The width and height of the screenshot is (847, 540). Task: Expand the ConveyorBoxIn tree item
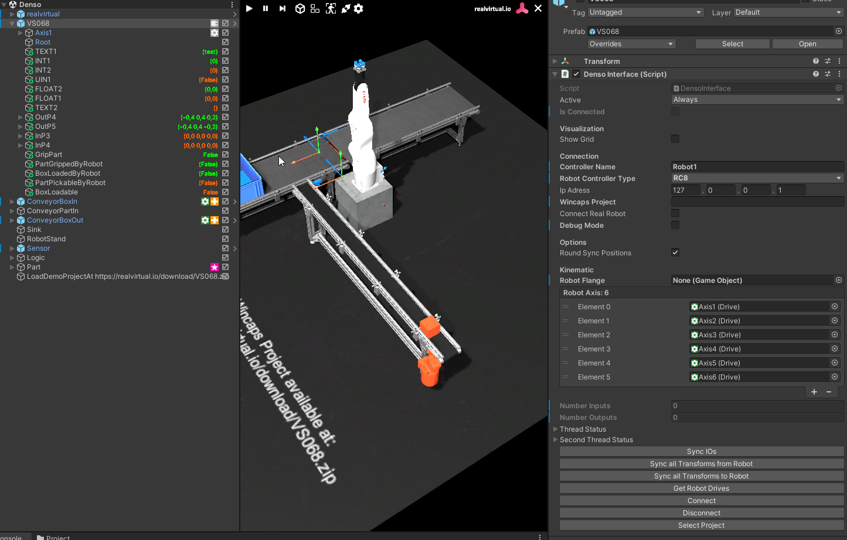(x=12, y=201)
